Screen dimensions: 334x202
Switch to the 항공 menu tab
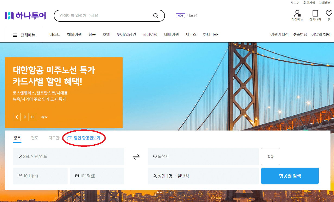(92, 35)
